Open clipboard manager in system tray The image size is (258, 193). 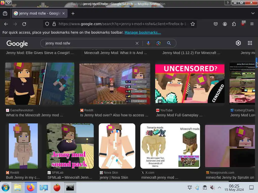tap(205, 187)
